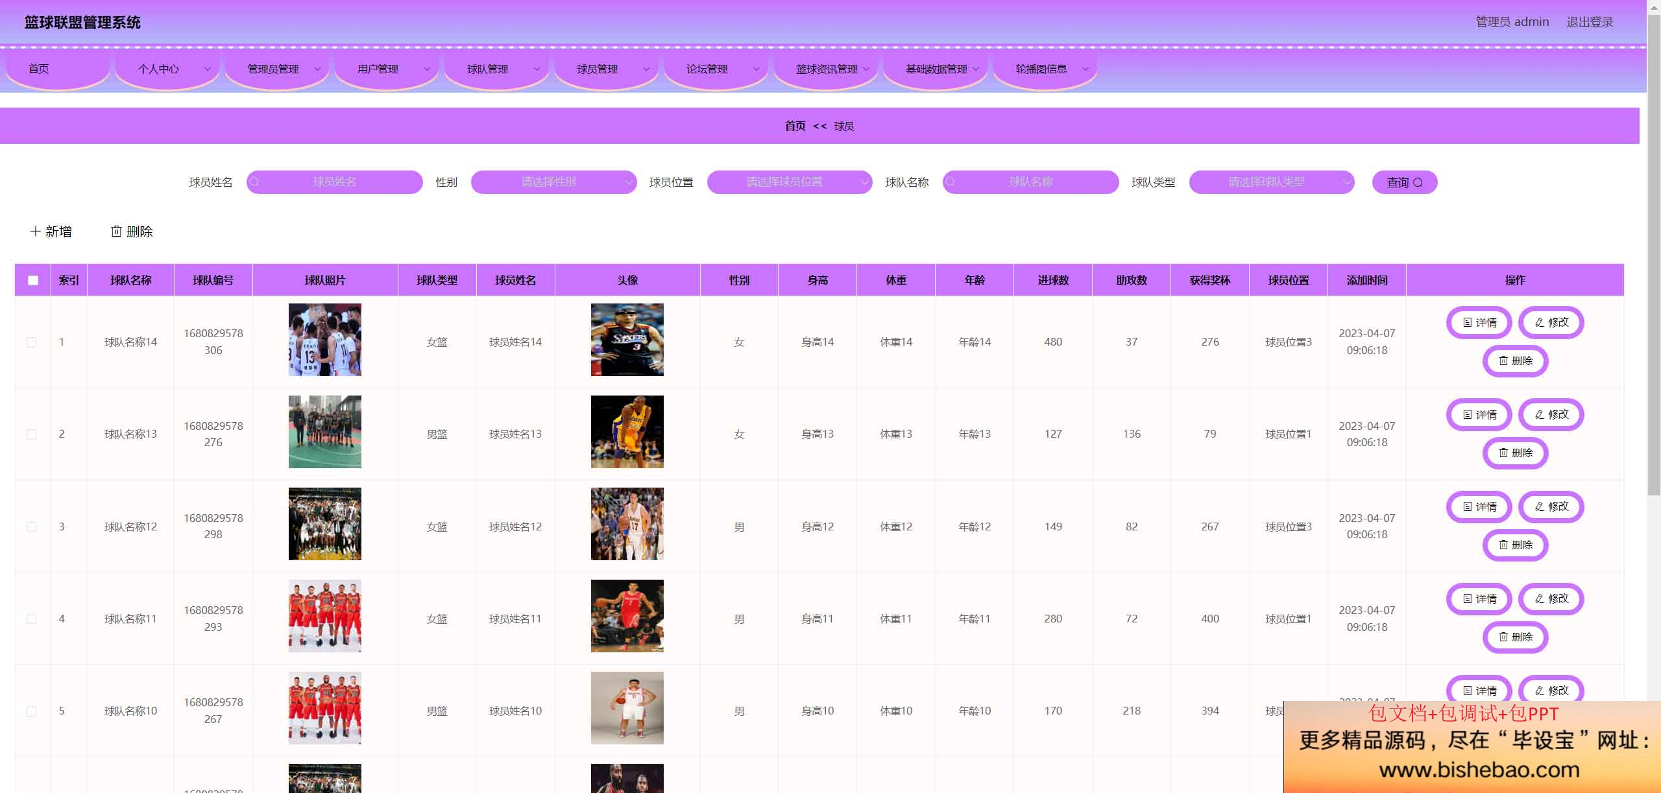The width and height of the screenshot is (1661, 793).
Task: Open player avatar thumbnail for 球员姓名10
Action: coord(627,708)
